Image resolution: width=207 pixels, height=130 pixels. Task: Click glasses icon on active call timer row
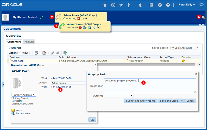[99, 27]
